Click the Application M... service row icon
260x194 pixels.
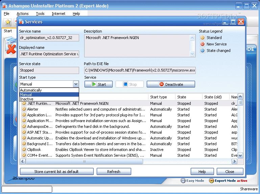(24, 121)
